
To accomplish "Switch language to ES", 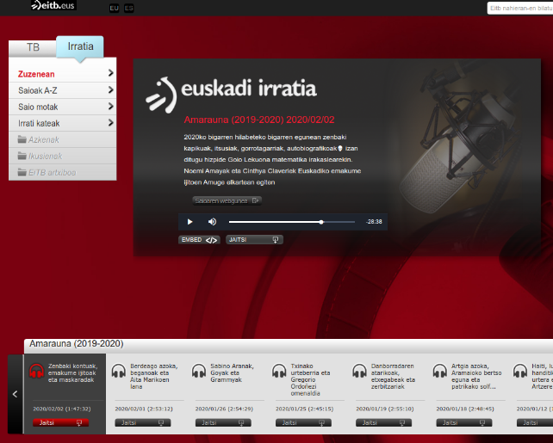I will [x=128, y=8].
